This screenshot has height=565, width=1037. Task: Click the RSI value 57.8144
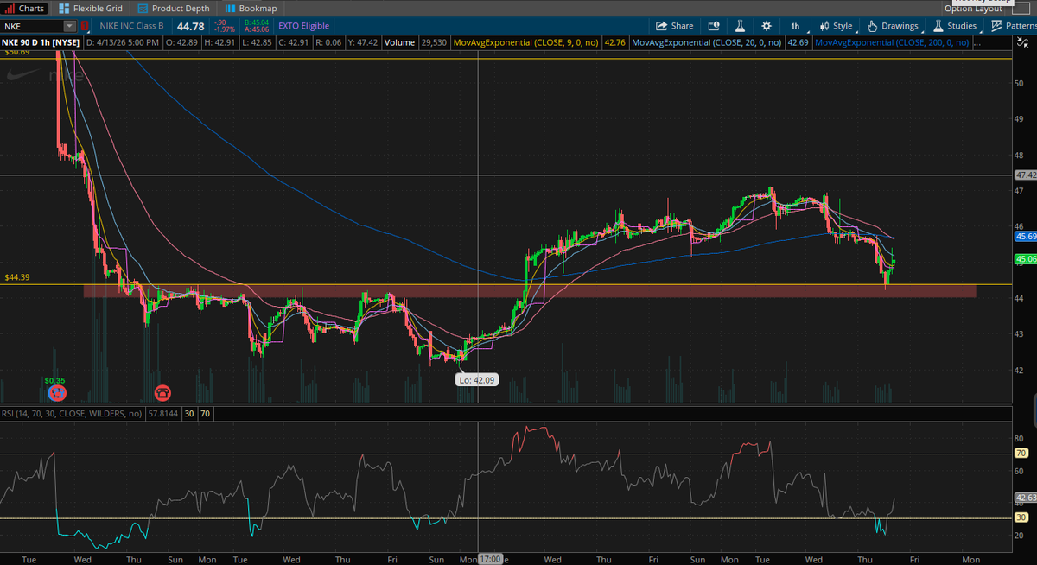point(162,414)
